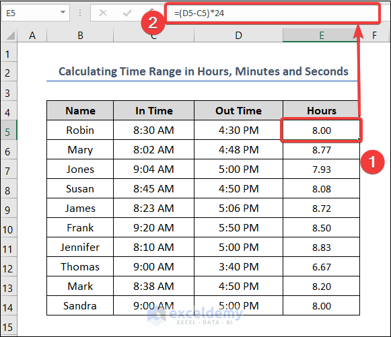Click the Cancel (X) formula bar icon
Viewport: 391px width, 337px height.
103,13
